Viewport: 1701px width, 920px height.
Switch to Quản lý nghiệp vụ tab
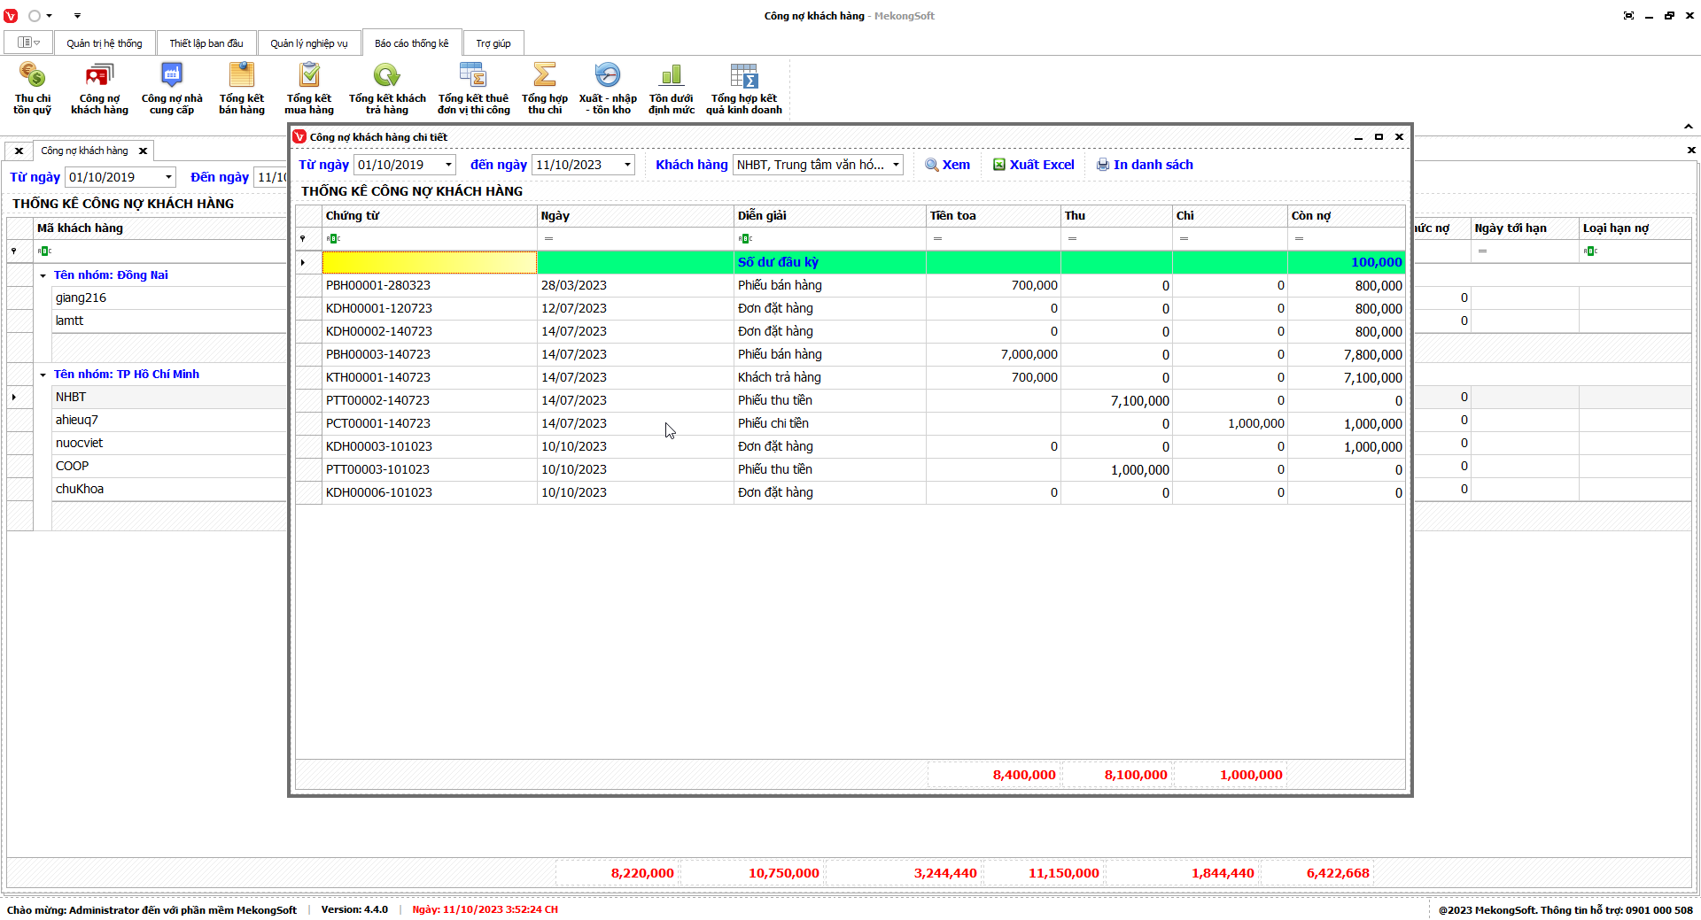click(308, 43)
